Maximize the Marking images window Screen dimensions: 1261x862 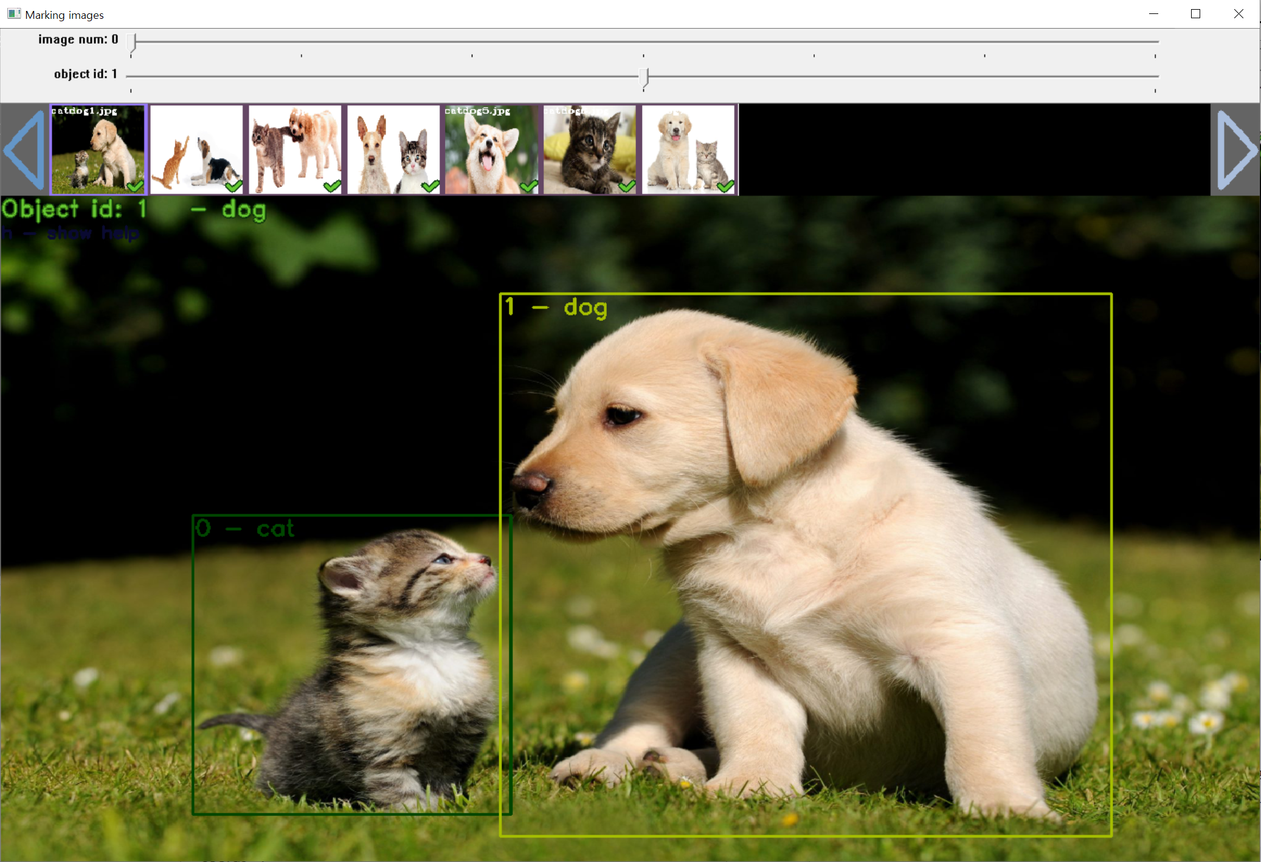click(x=1195, y=14)
